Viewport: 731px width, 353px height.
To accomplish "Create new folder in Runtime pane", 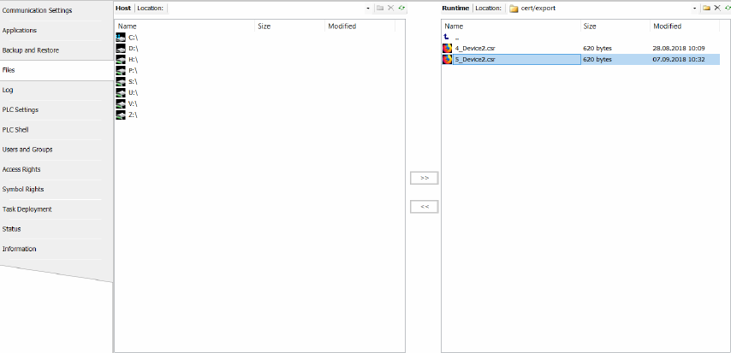I will coord(706,8).
